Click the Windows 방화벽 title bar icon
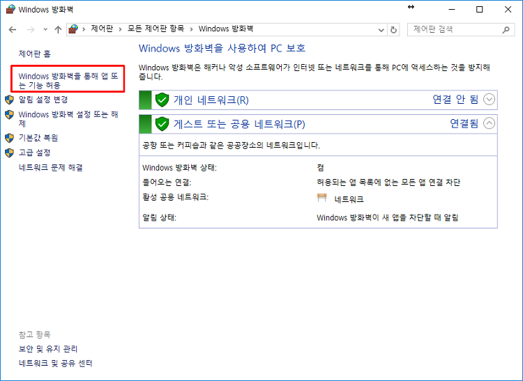Screen dimensions: 523x381 click(x=10, y=9)
